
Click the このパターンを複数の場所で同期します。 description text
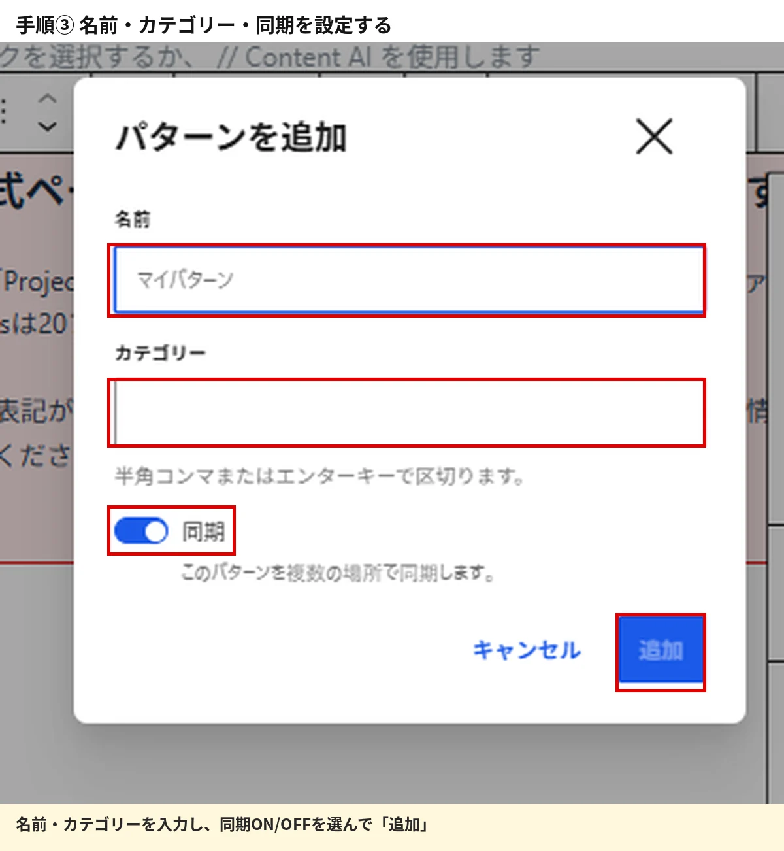pos(338,573)
